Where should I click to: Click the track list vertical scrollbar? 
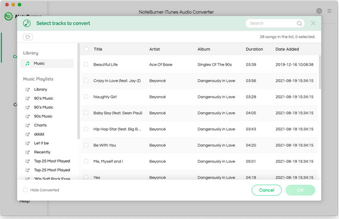[320, 72]
